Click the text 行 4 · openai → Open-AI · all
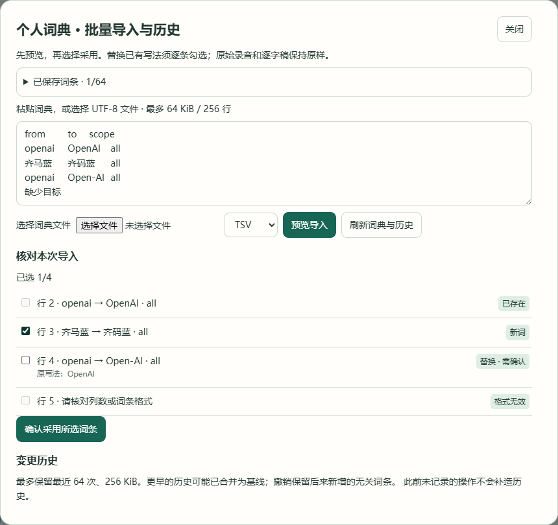Image resolution: width=558 pixels, height=525 pixels. click(x=99, y=361)
